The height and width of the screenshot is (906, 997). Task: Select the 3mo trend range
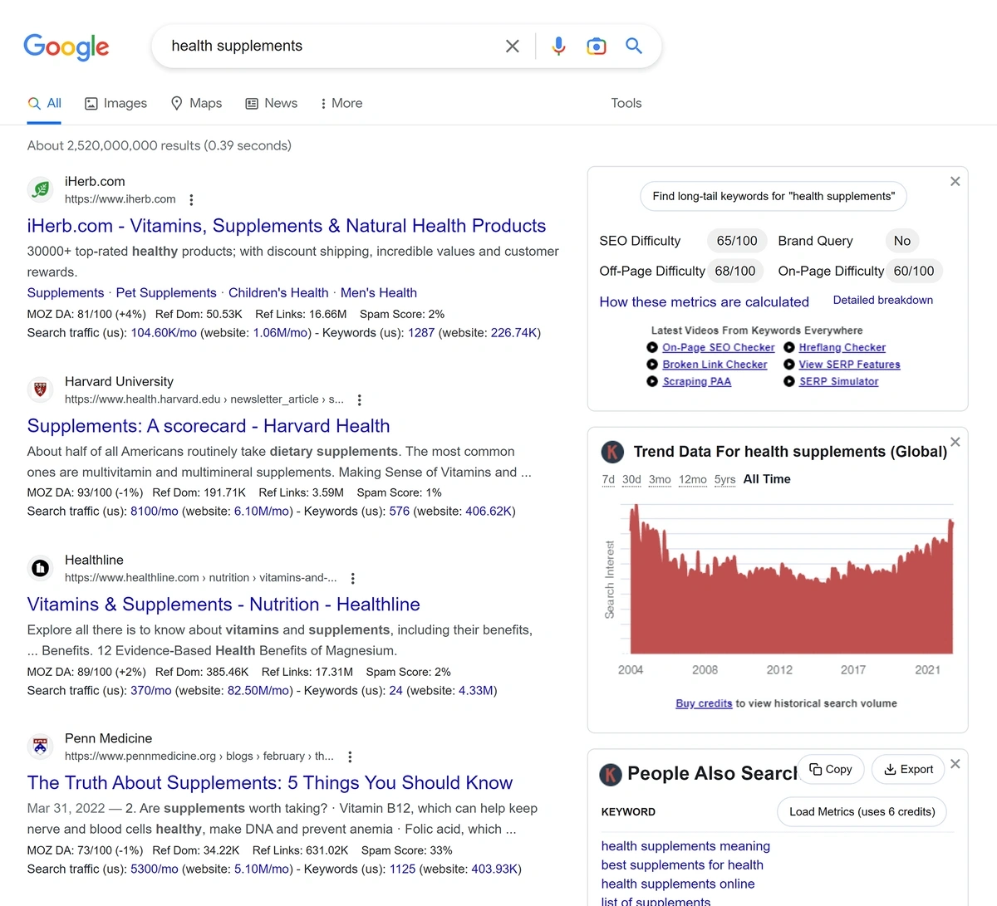tap(660, 479)
